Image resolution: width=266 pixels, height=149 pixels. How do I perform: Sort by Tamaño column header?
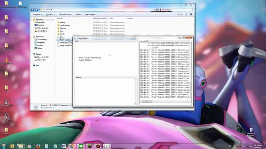pos(130,18)
